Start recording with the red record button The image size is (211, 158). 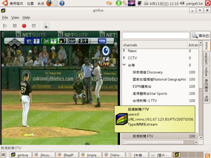24,26
